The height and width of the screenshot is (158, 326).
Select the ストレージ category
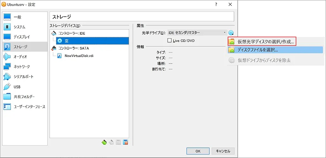tap(25, 47)
